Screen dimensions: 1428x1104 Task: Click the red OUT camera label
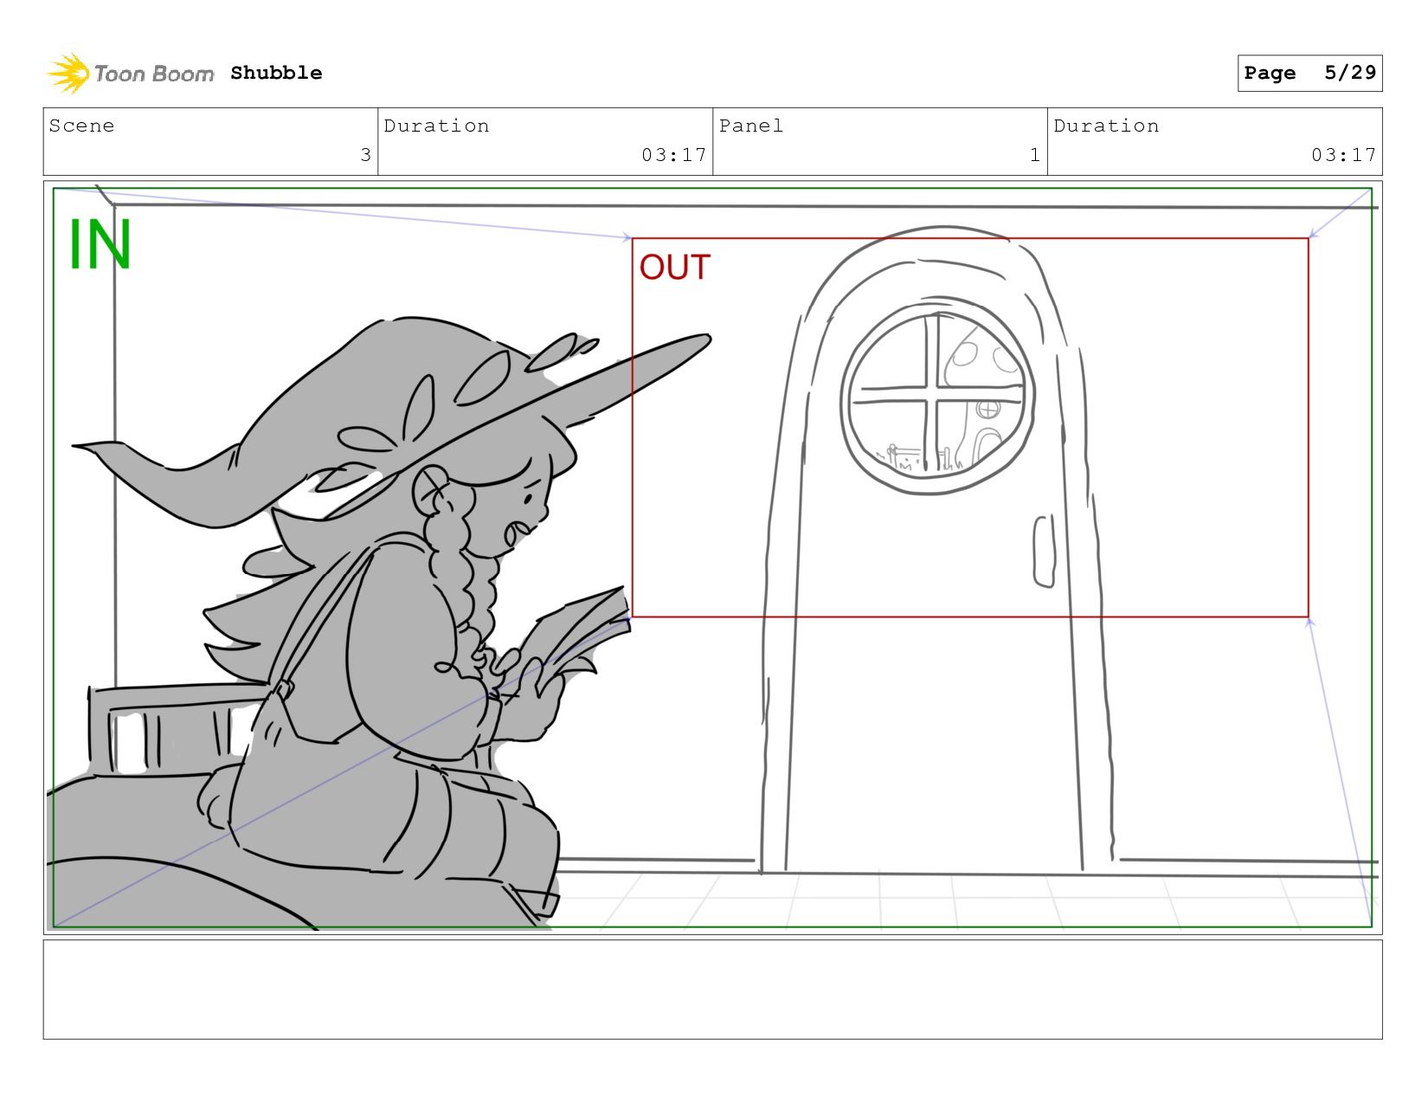(675, 268)
